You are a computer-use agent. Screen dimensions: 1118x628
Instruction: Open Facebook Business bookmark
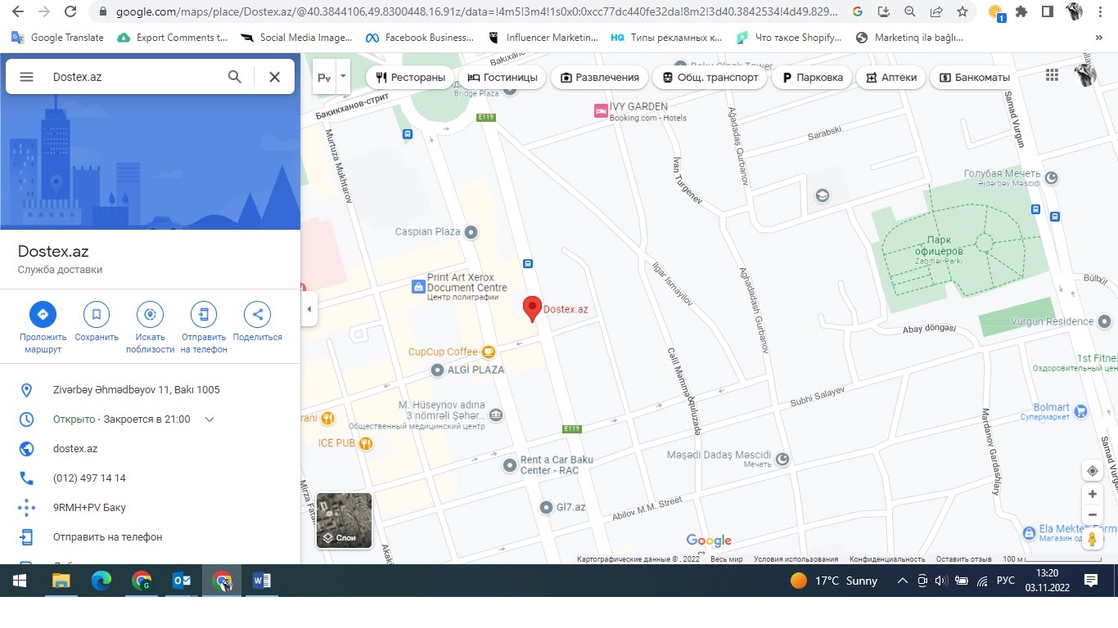click(420, 38)
